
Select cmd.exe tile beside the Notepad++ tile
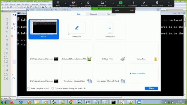[x=44, y=51]
